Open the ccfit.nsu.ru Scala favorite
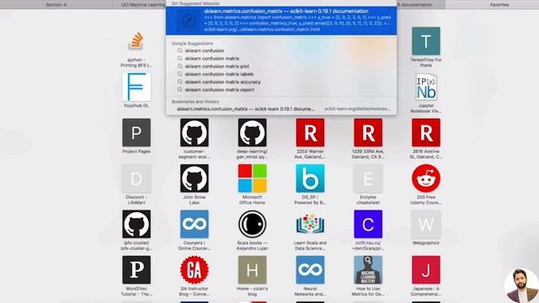Screen dimensions: 539x303 point(368,224)
